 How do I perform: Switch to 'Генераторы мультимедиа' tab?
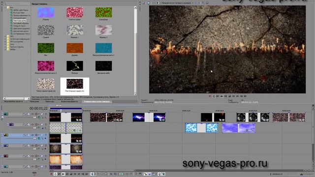point(97,102)
